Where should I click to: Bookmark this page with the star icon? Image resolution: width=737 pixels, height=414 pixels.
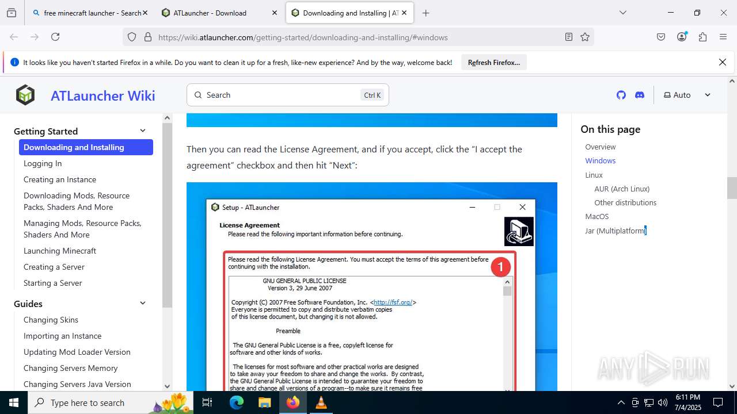585,37
